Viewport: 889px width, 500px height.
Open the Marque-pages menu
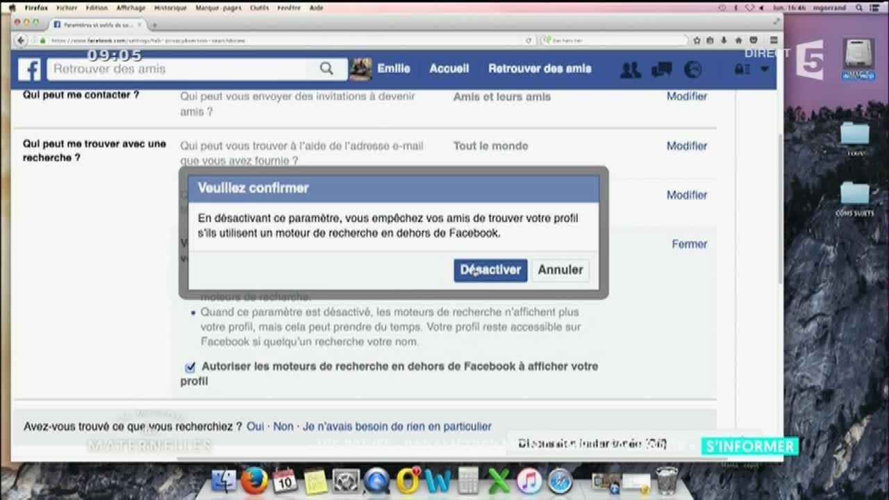tap(219, 8)
